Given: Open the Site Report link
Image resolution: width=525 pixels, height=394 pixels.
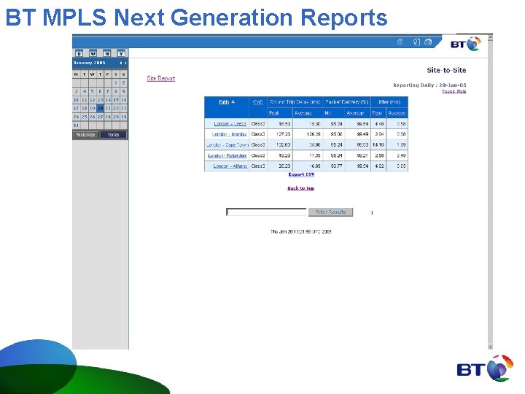Looking at the screenshot, I should [161, 78].
